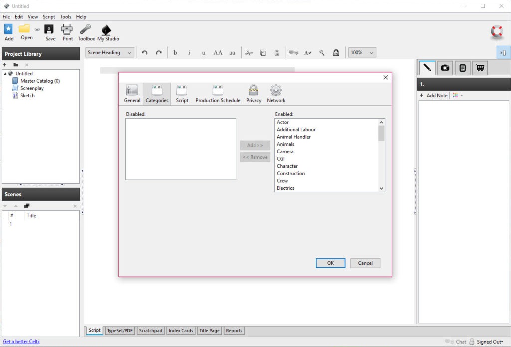511x347 pixels.
Task: Open the Script menu
Action: coord(49,17)
